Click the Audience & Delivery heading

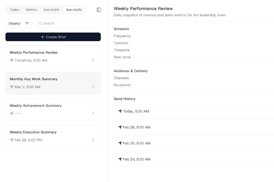click(131, 71)
